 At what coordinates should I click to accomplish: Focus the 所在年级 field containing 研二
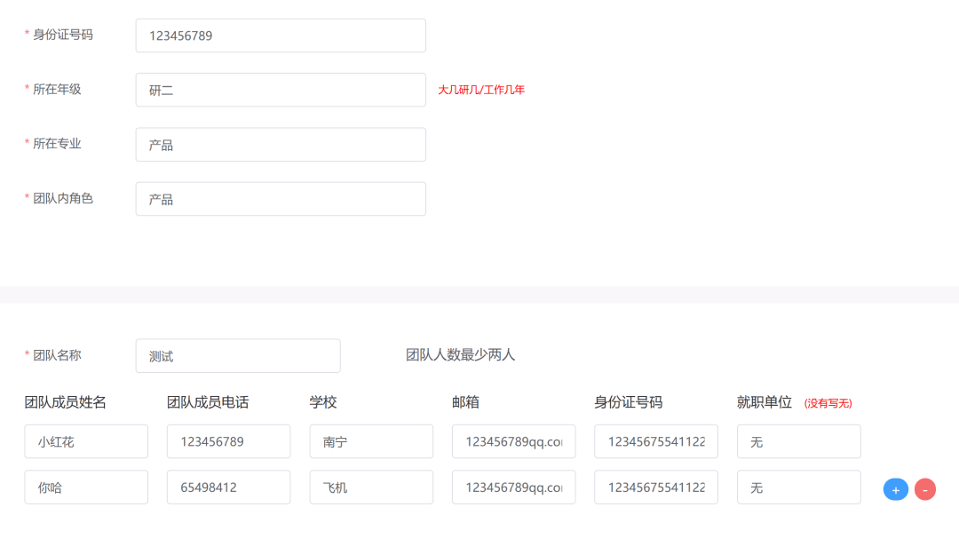[x=281, y=90]
